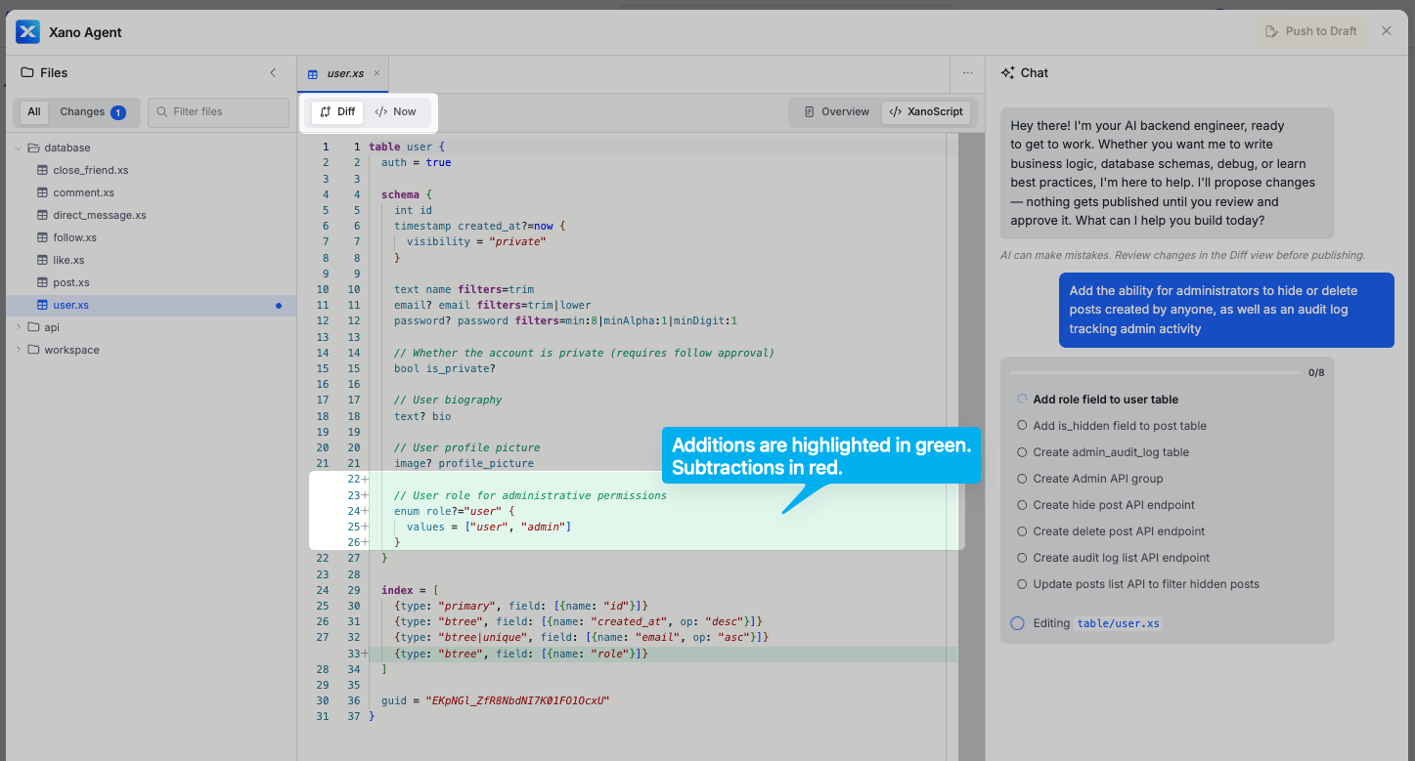
Task: Click the table/user.xs editing link
Action: 1118,623
